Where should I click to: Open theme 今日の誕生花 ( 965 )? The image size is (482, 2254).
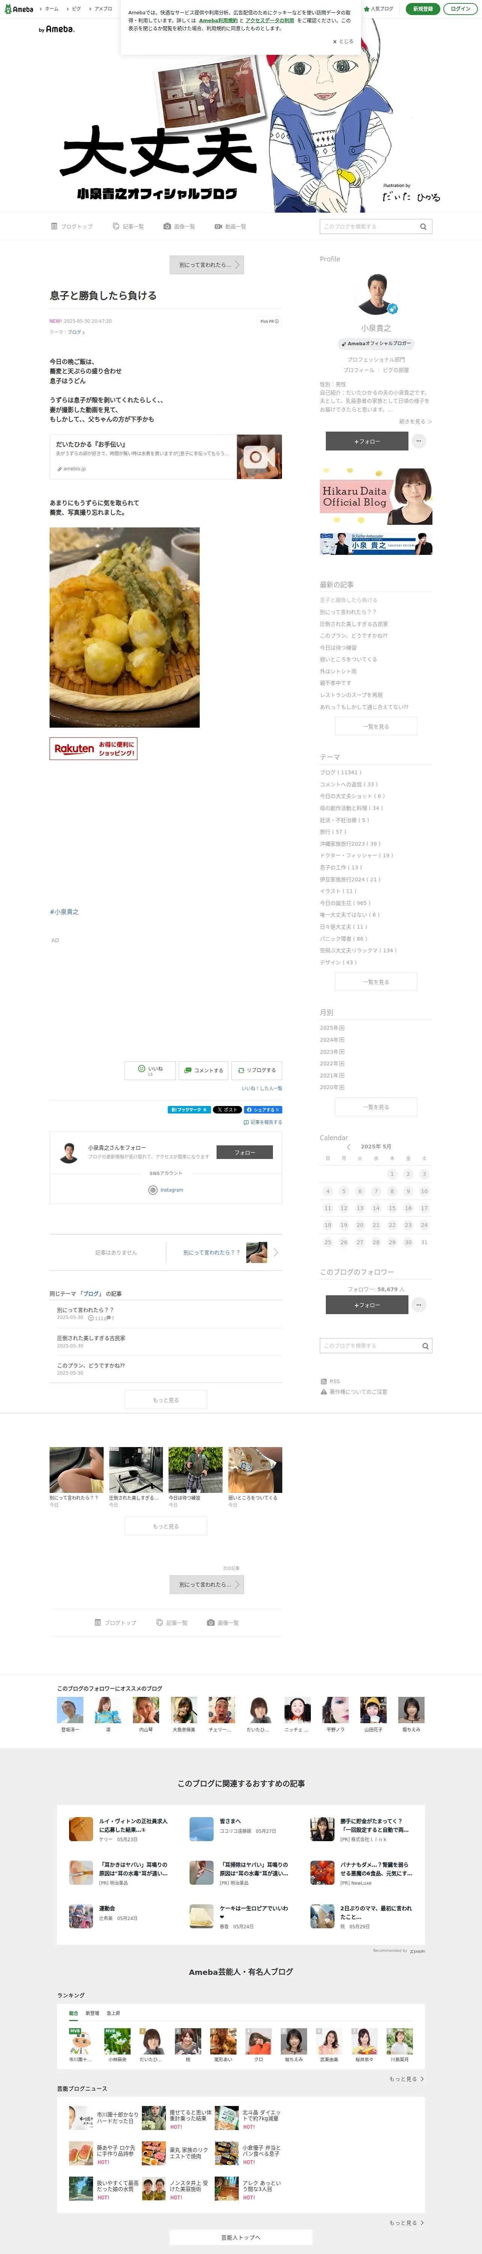pyautogui.click(x=345, y=903)
